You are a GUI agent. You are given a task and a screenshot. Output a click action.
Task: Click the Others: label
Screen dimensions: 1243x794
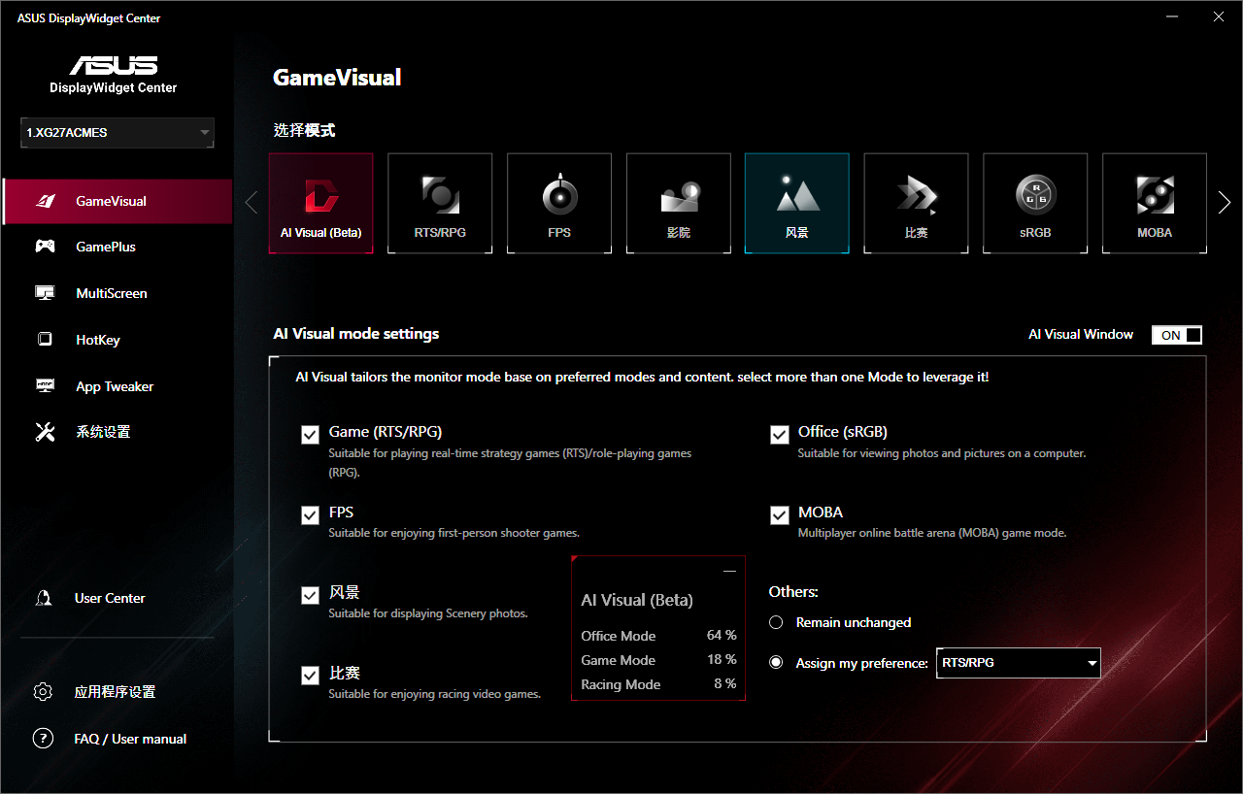click(793, 591)
